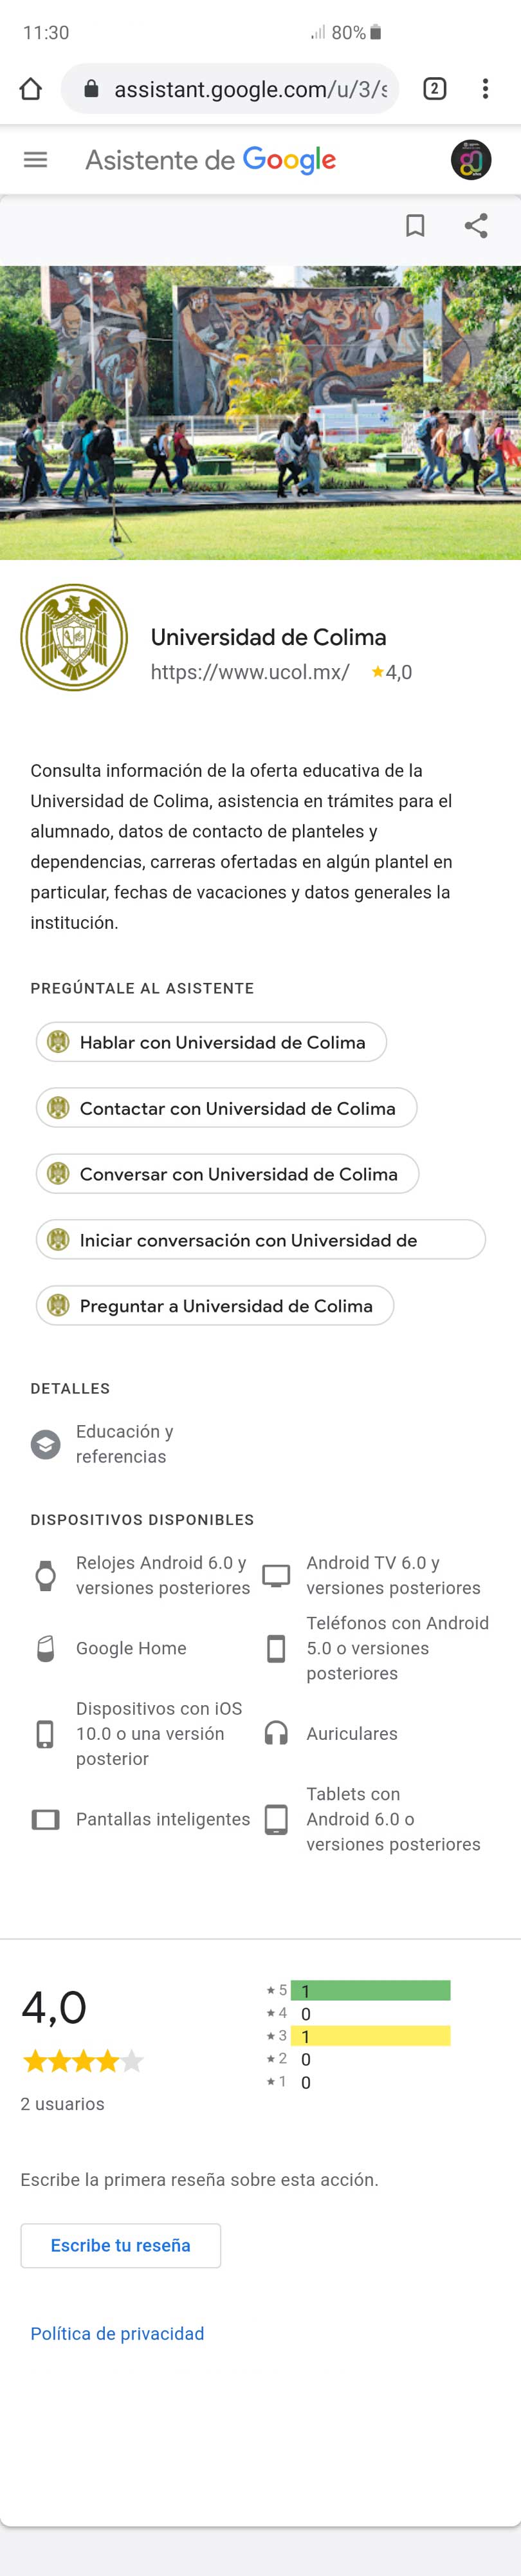The height and width of the screenshot is (2576, 521).
Task: Tap the Educación y referencias category icon
Action: (x=45, y=1444)
